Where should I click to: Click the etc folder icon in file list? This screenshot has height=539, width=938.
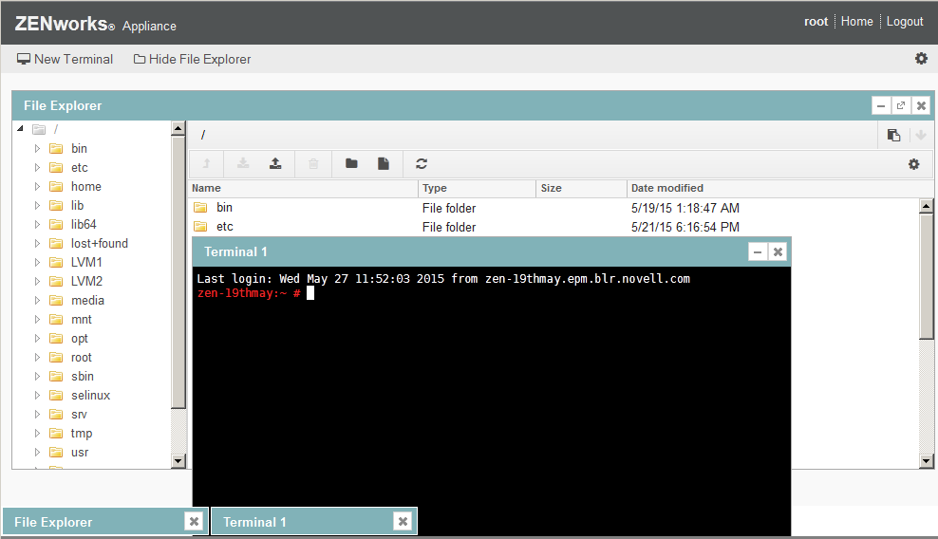click(200, 227)
